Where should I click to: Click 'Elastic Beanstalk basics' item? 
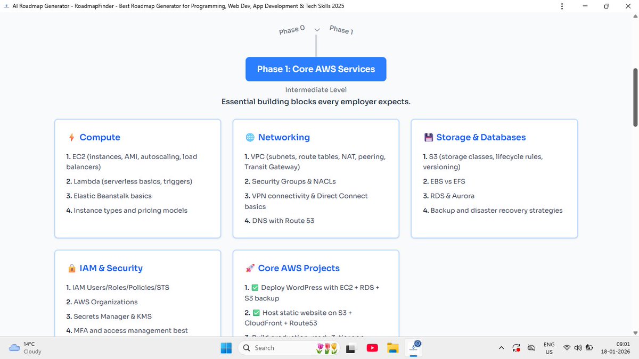109,196
